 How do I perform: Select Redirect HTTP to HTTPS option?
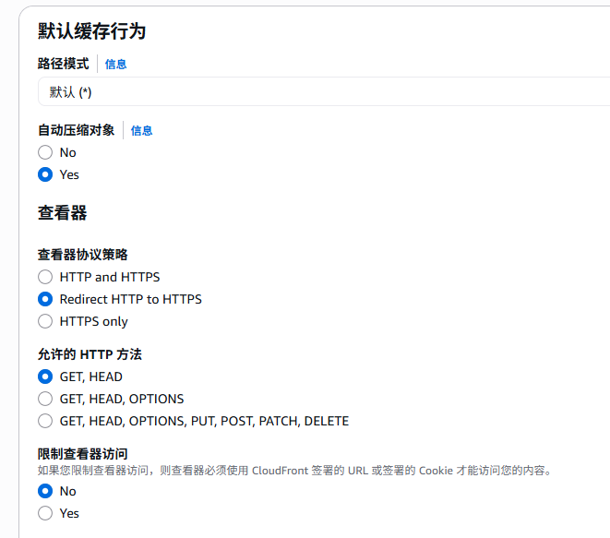click(45, 299)
